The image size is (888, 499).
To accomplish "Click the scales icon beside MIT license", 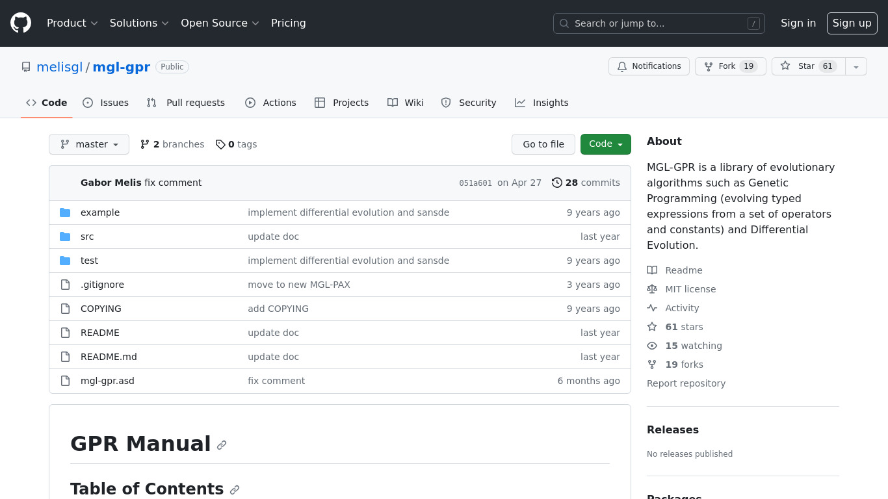I will pyautogui.click(x=652, y=289).
